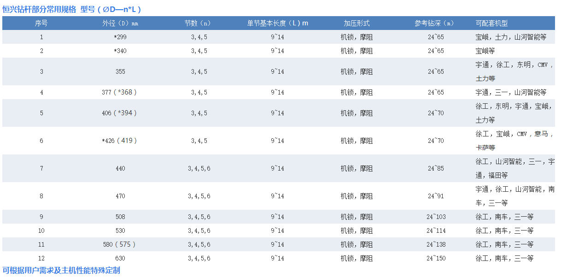
Task: Click the 377 (*368) diameter cell
Action: 119,92
